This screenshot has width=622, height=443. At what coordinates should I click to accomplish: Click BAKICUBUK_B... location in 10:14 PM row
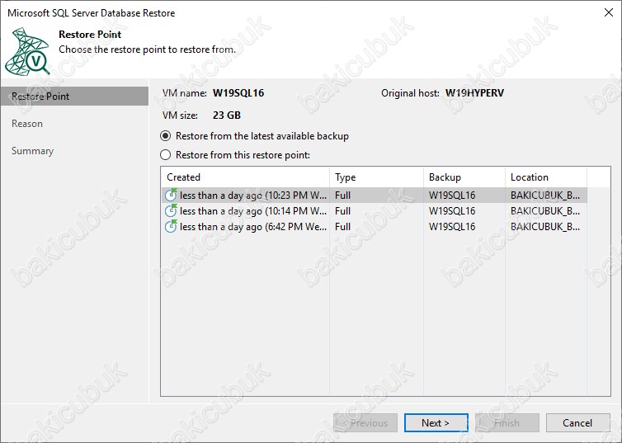point(545,211)
